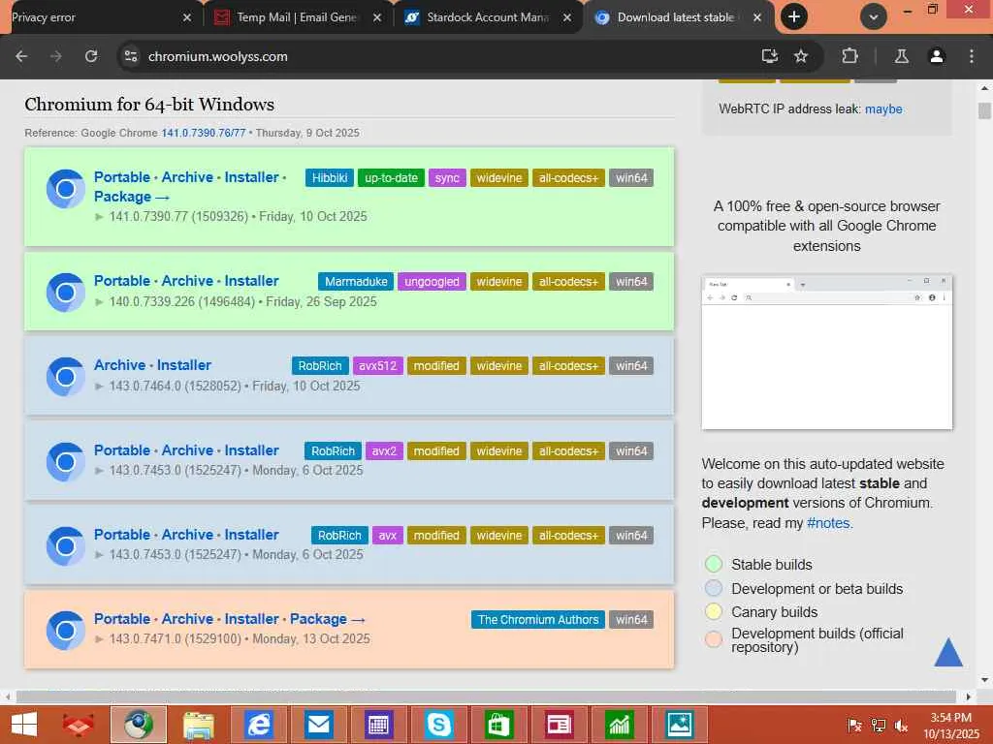Click the up-to-date green tag
Screen dimensions: 993x744
pos(391,178)
